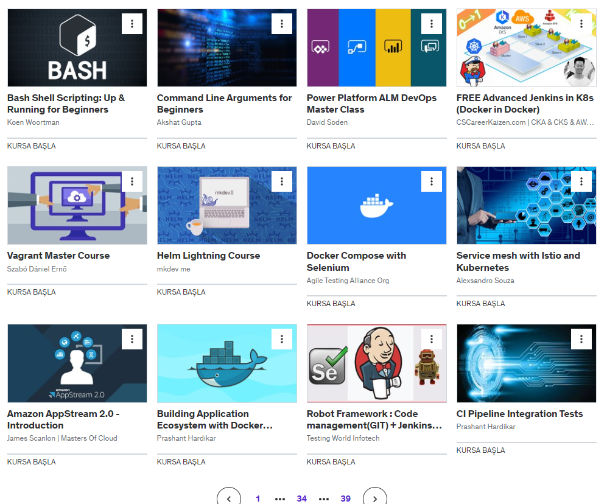Open the blue Docker whale thumbnail for Selenium course
607x504 pixels.
click(x=377, y=206)
